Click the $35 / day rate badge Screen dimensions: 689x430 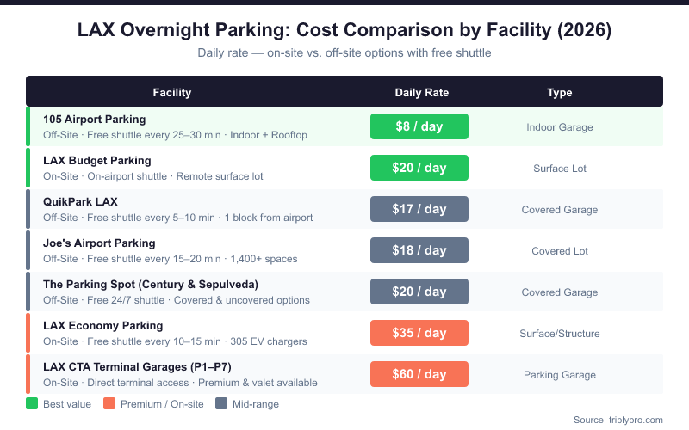click(x=419, y=333)
